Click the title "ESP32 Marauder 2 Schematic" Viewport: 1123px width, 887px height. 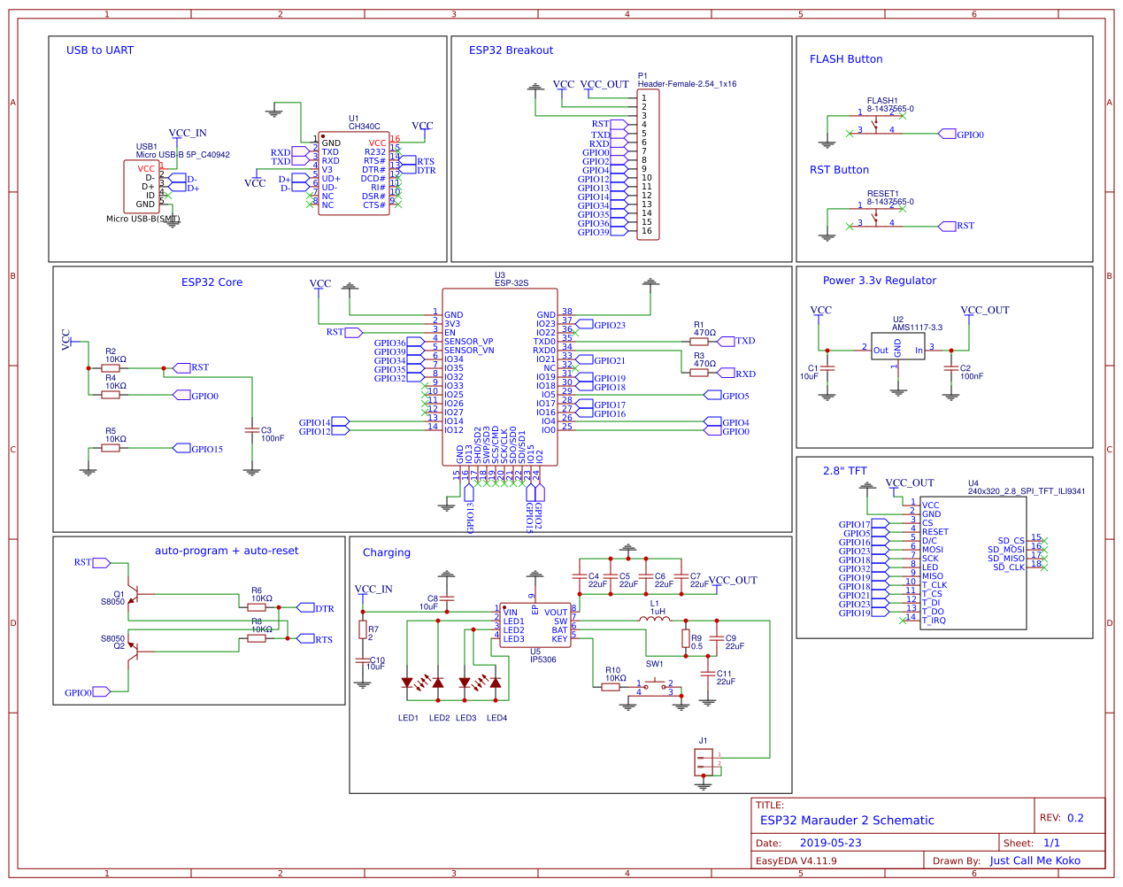(847, 821)
